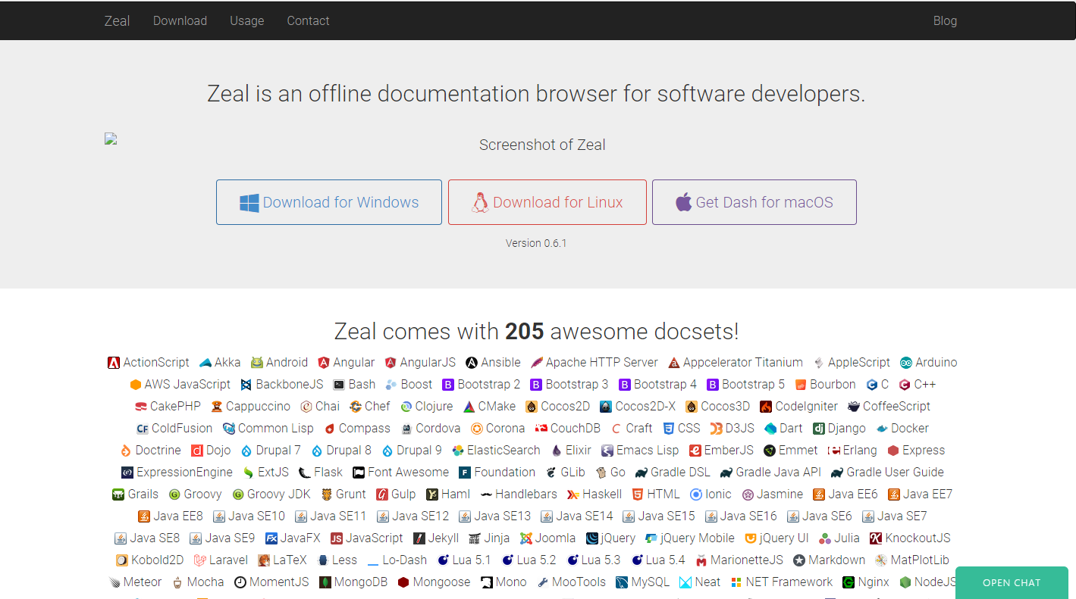This screenshot has width=1076, height=599.
Task: Open the Contact navigation item
Action: [308, 20]
